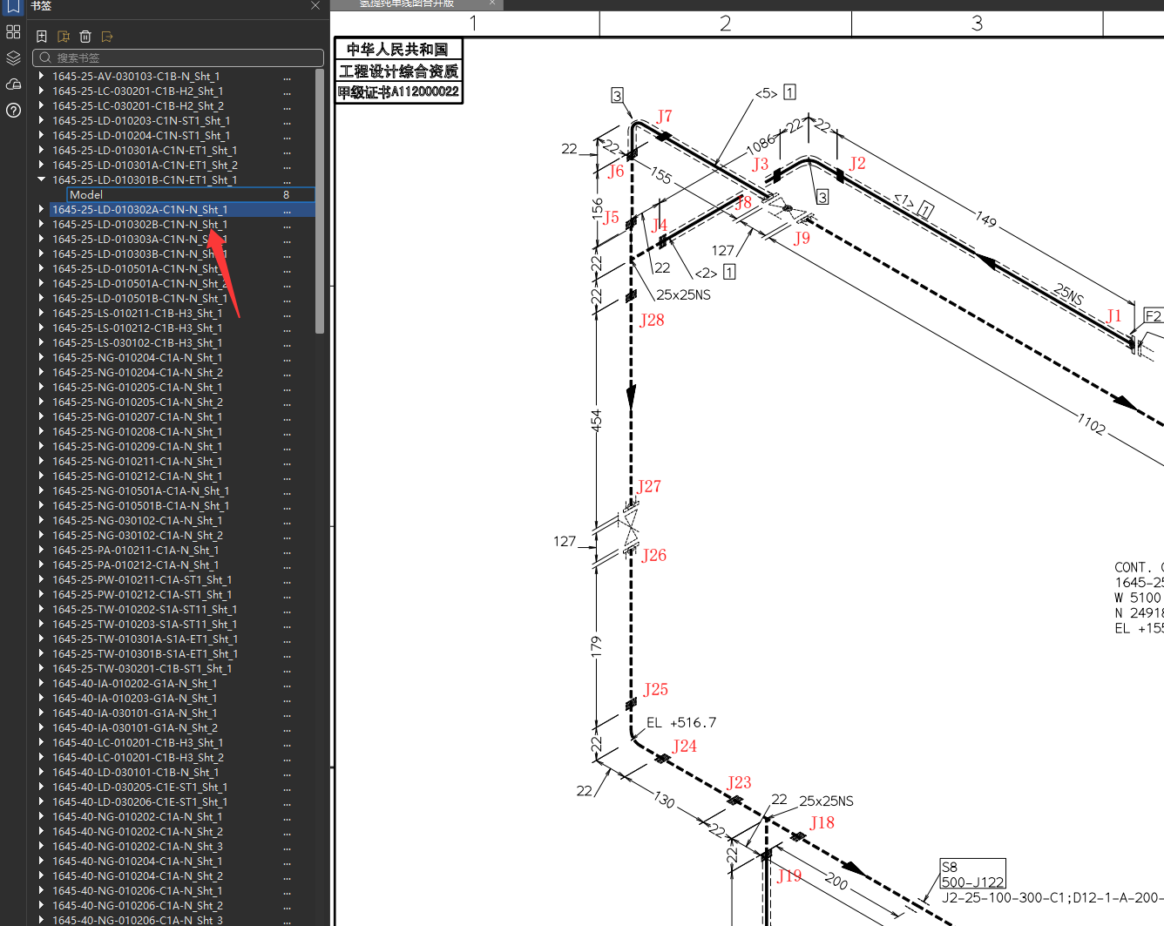Screen dimensions: 1164x926
Task: Select bookmark 1645-40-IA-030101-G1A-N_Sht_2
Action: (134, 728)
